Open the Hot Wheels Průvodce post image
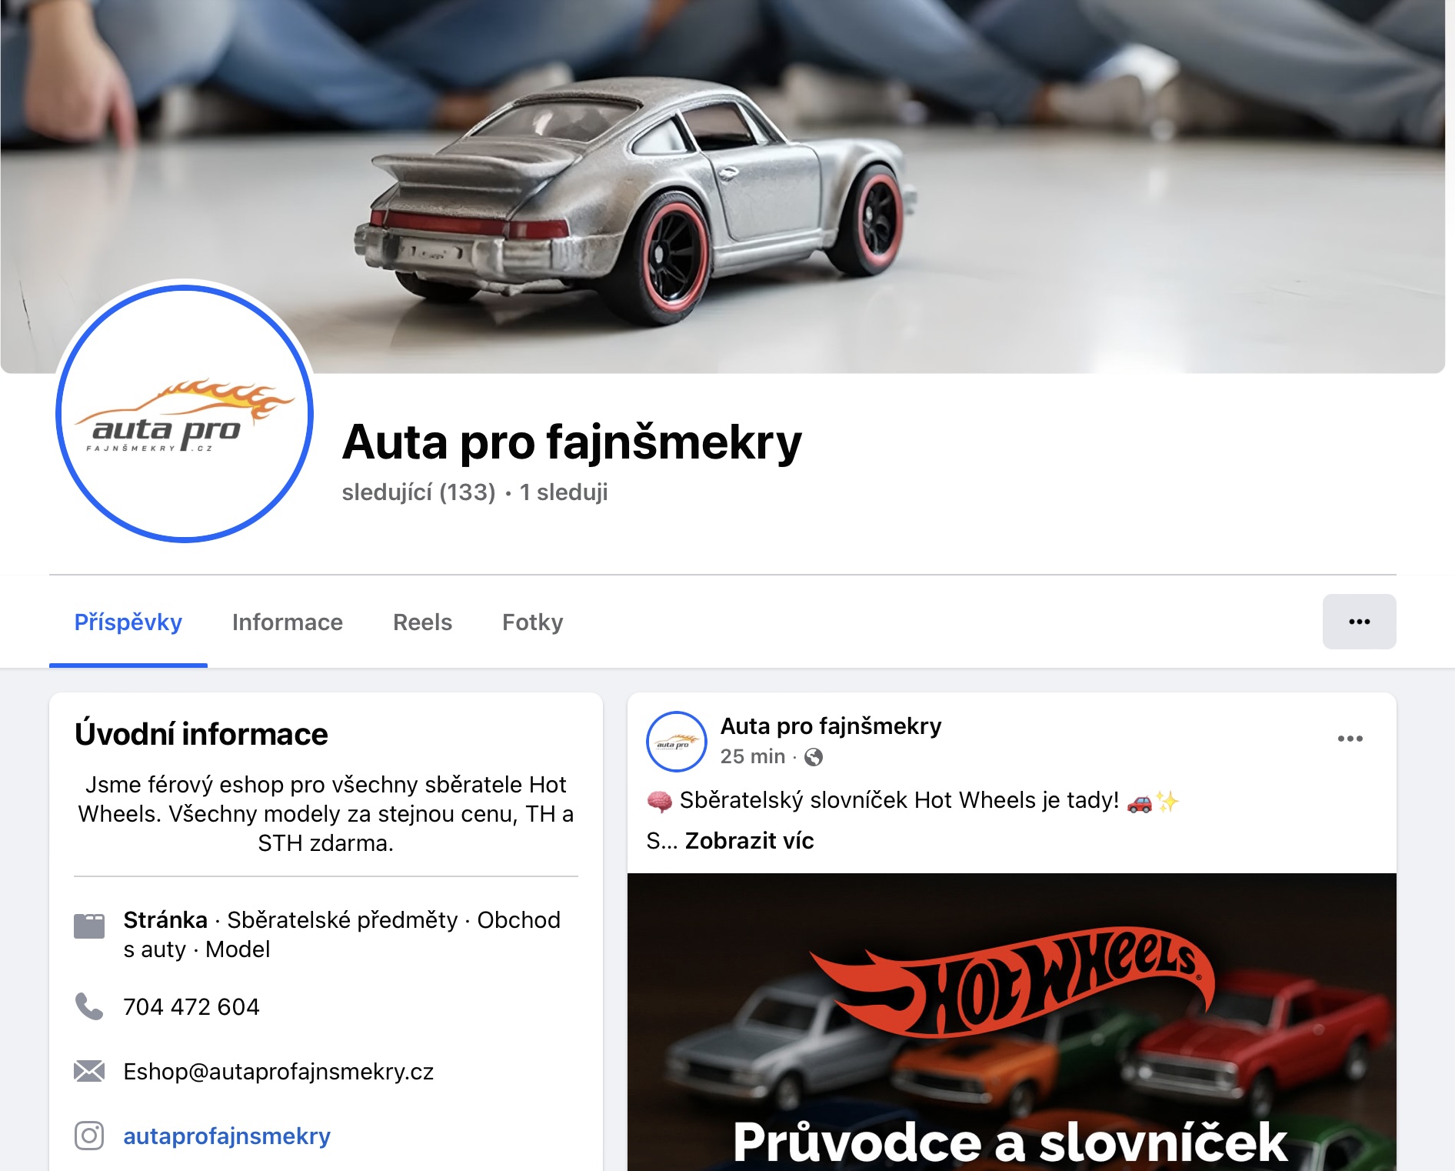The image size is (1455, 1171). 1011,1022
